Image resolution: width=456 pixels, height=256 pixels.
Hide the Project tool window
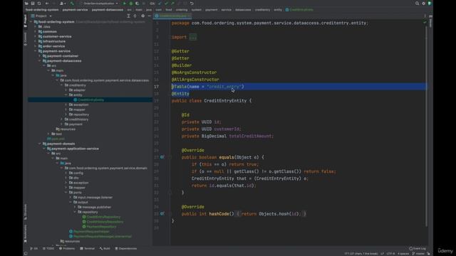pyautogui.click(x=149, y=16)
